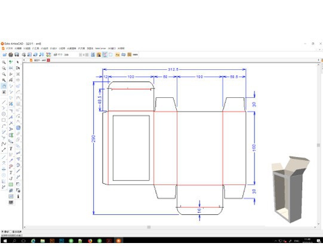The width and height of the screenshot is (323, 246).
Task: Click the 3D cube conversion toolbar icon
Action: pyautogui.click(x=35, y=54)
